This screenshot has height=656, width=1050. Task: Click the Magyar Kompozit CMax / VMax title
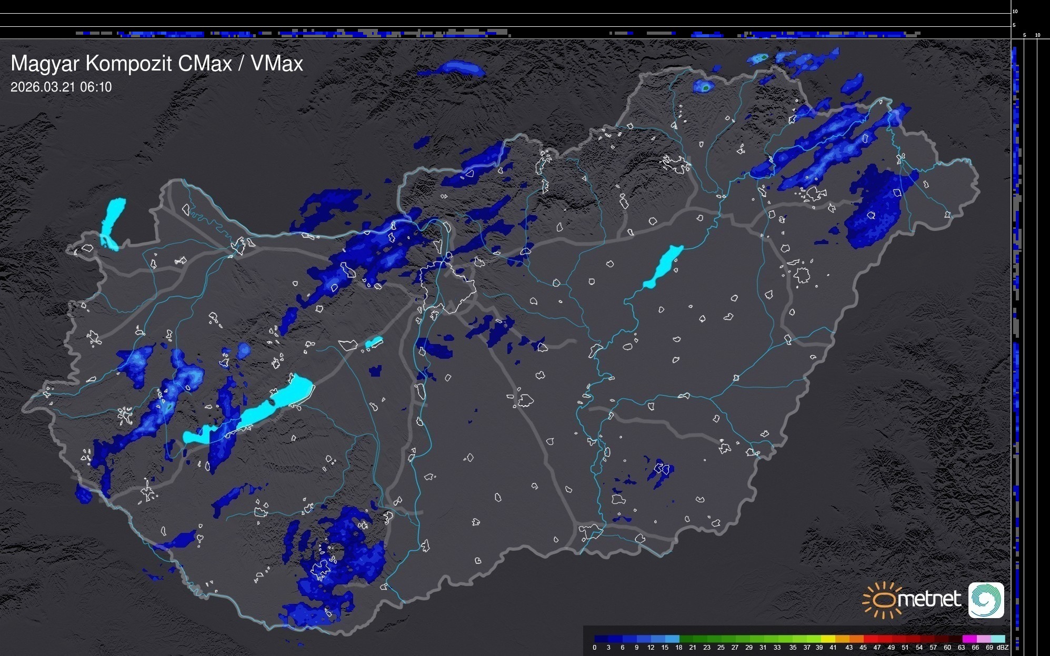[157, 64]
